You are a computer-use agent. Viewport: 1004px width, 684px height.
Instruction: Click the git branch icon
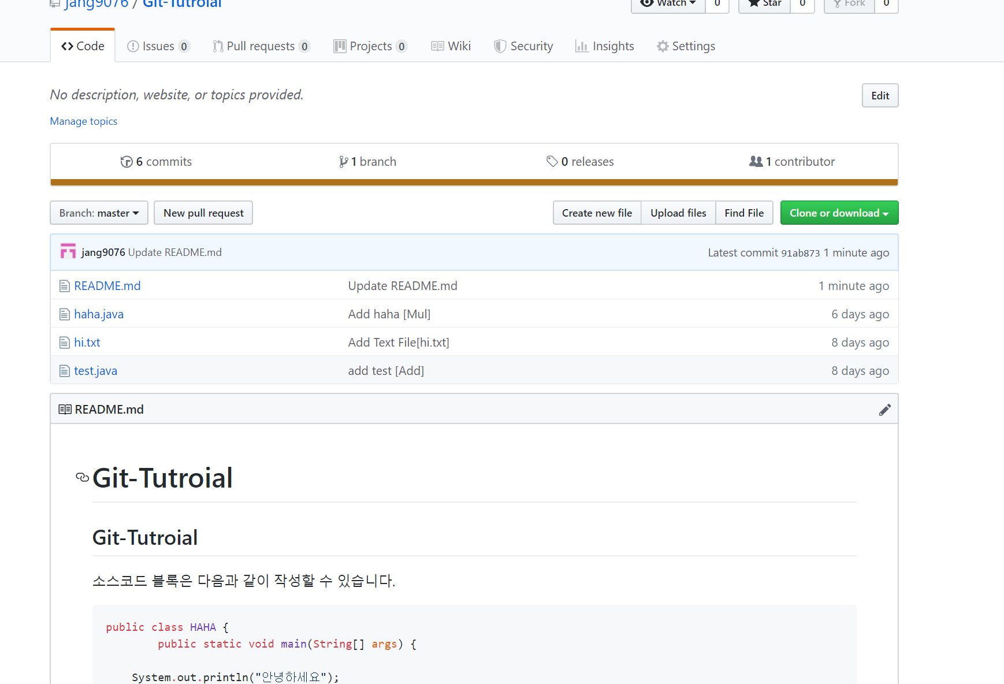[x=343, y=162]
